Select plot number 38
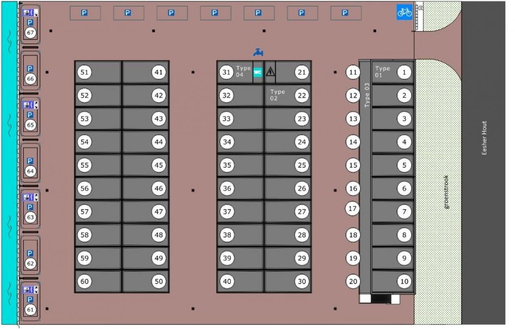This screenshot has height=329, width=515. point(227,235)
